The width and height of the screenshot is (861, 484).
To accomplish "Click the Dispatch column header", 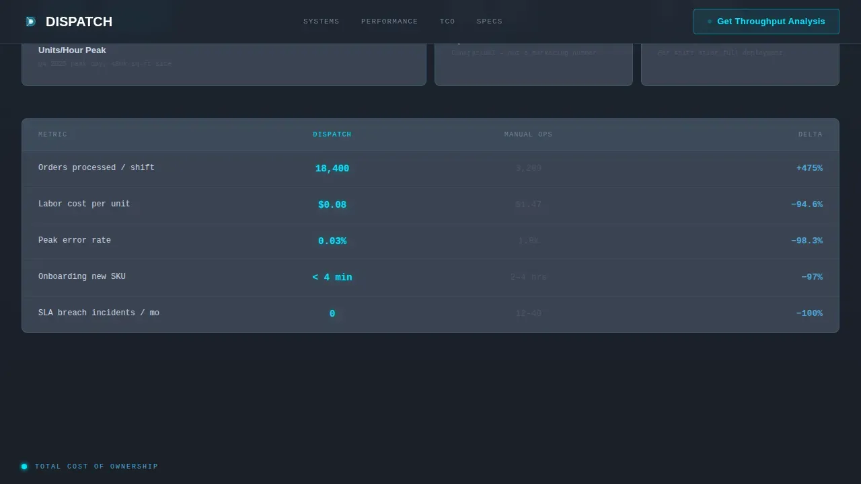I will coord(332,134).
